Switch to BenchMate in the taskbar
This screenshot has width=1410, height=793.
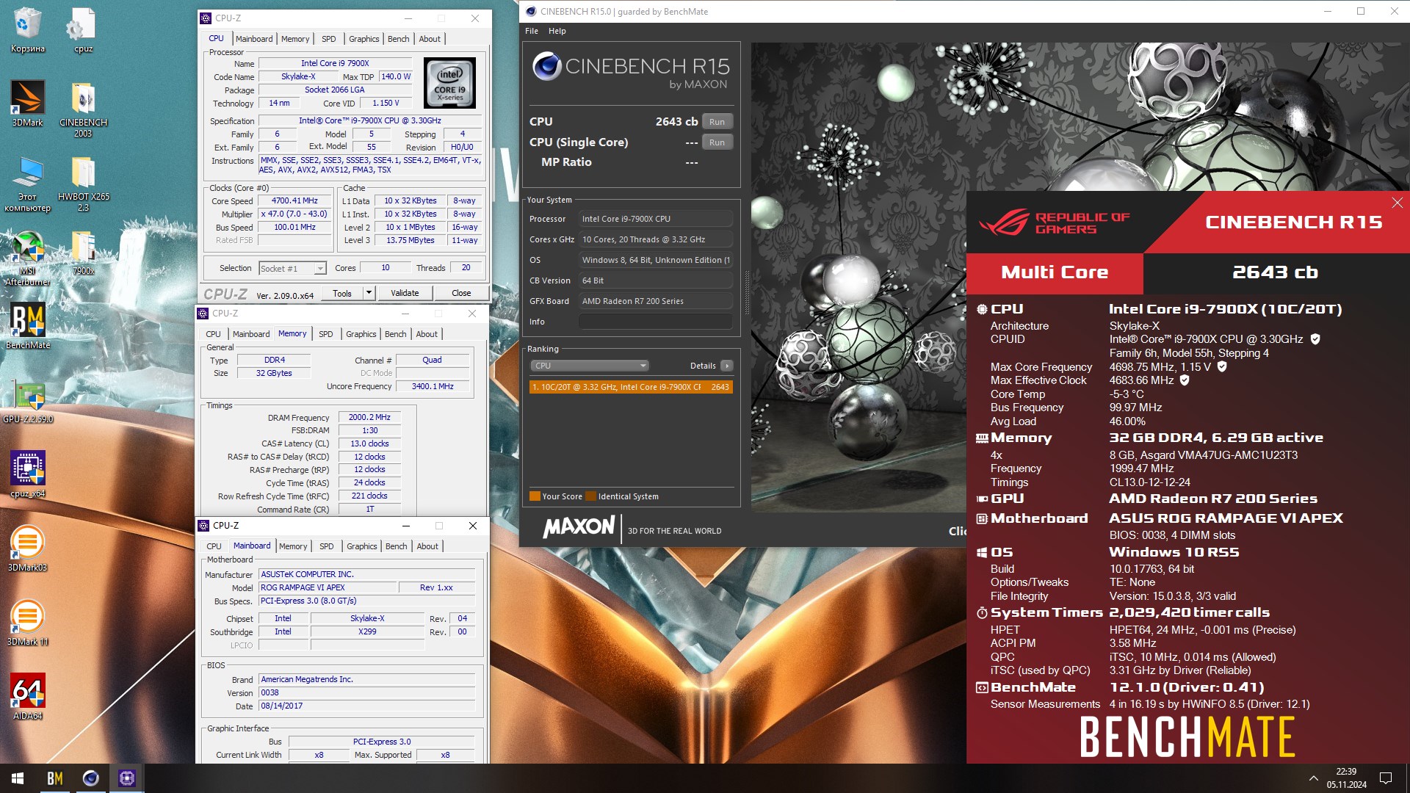click(55, 778)
